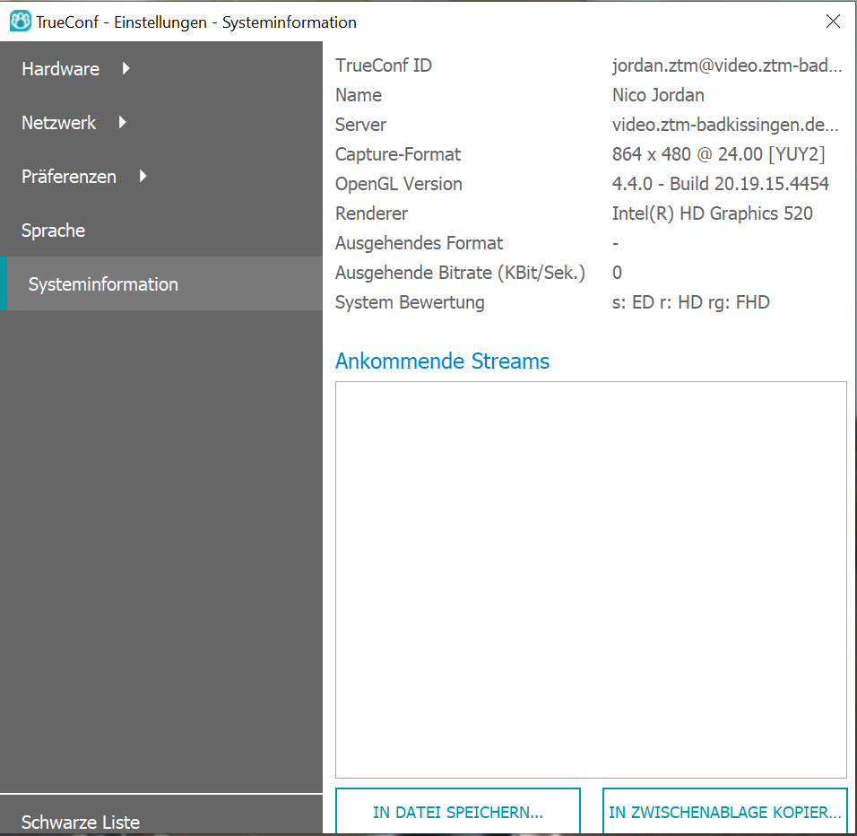Open the Präferenzen settings section
The image size is (857, 836).
(x=69, y=177)
